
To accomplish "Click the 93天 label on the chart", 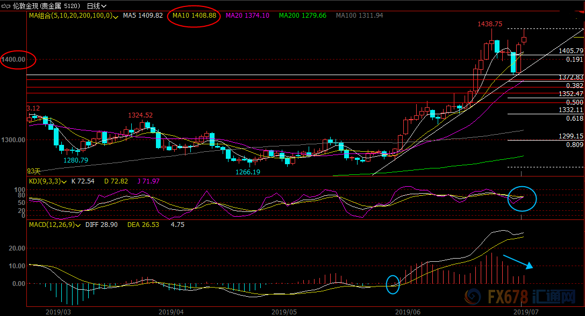I will click(33, 171).
